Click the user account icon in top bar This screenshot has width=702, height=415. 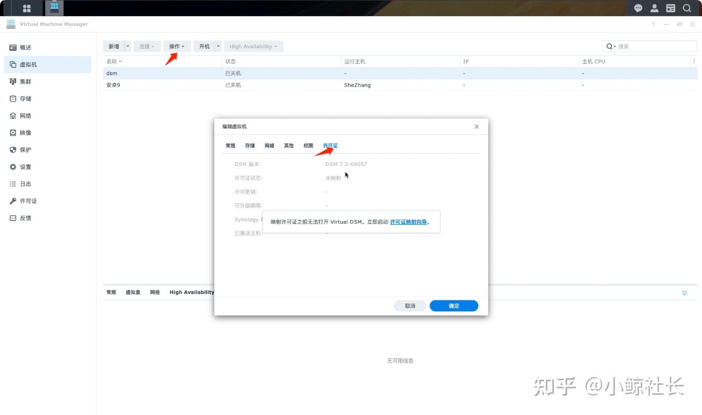coord(654,8)
